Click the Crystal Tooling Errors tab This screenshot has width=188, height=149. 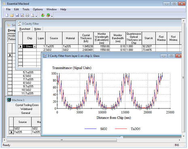coord(27,105)
